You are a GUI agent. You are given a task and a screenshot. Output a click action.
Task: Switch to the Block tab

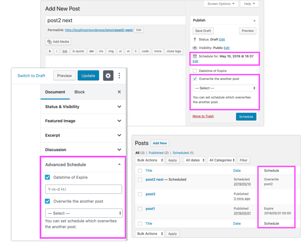[x=79, y=92]
